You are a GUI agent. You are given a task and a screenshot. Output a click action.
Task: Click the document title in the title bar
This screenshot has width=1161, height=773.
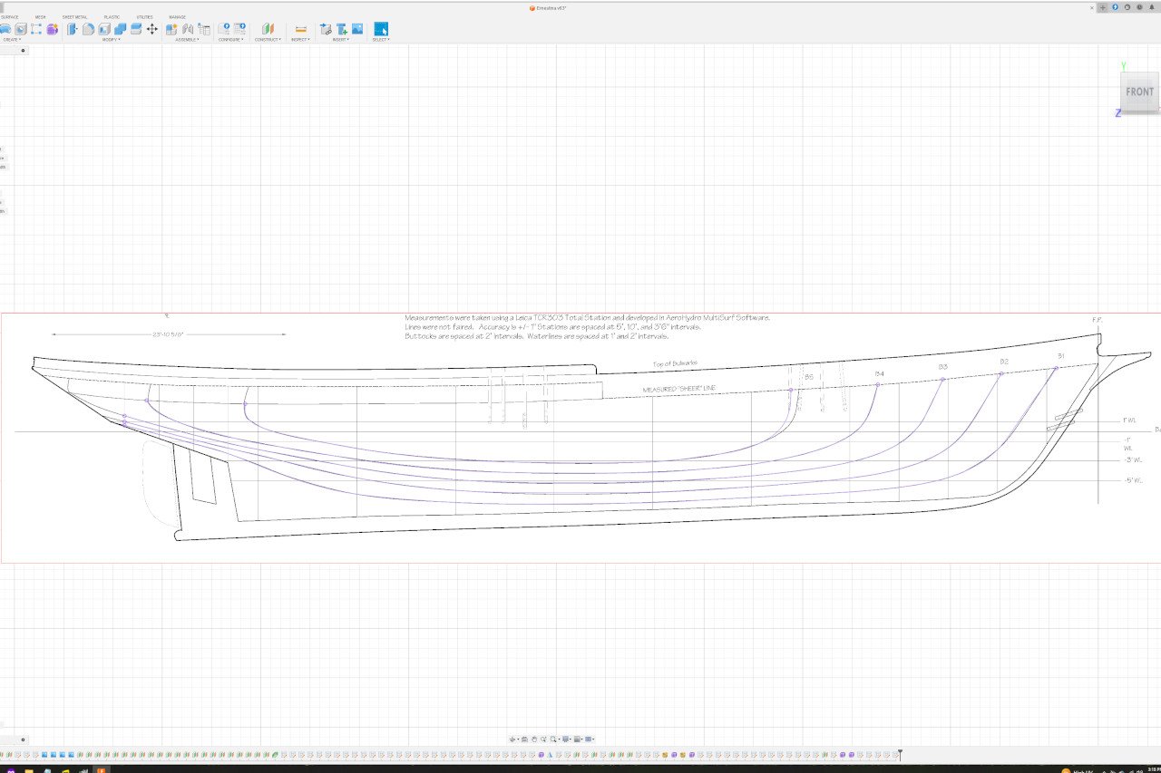tap(551, 7)
